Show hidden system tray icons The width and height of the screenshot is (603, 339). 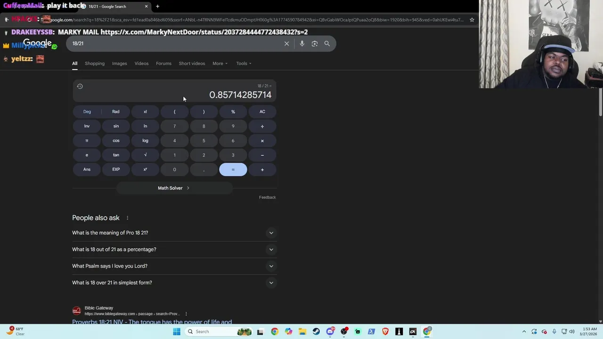pyautogui.click(x=524, y=331)
